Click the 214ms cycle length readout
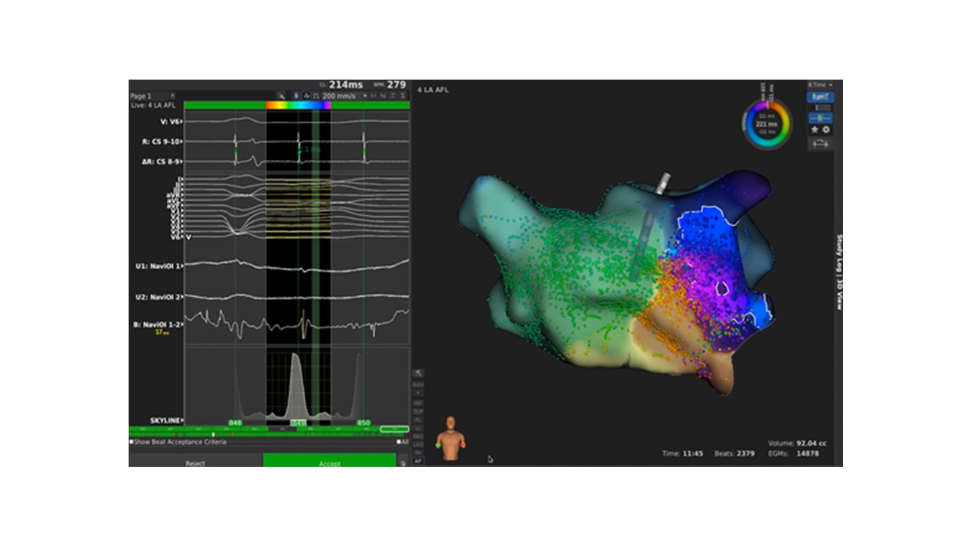The image size is (980, 551). pyautogui.click(x=346, y=84)
